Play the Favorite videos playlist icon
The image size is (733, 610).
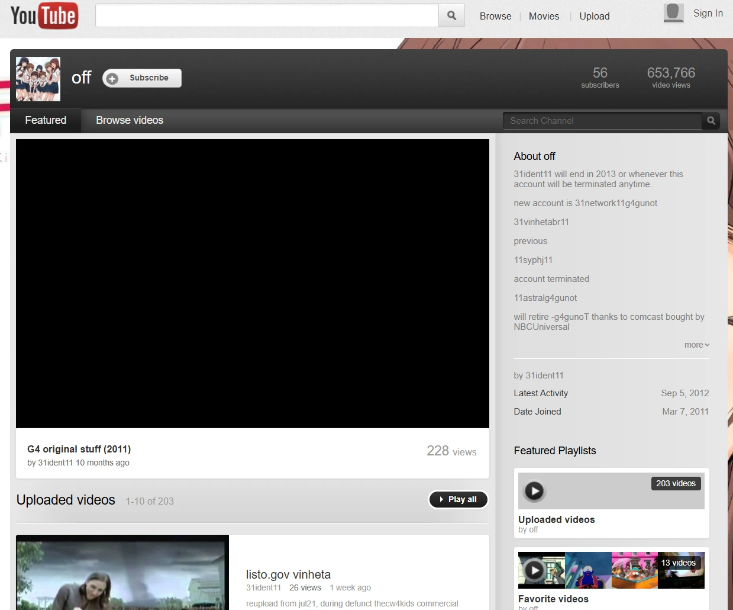[534, 570]
